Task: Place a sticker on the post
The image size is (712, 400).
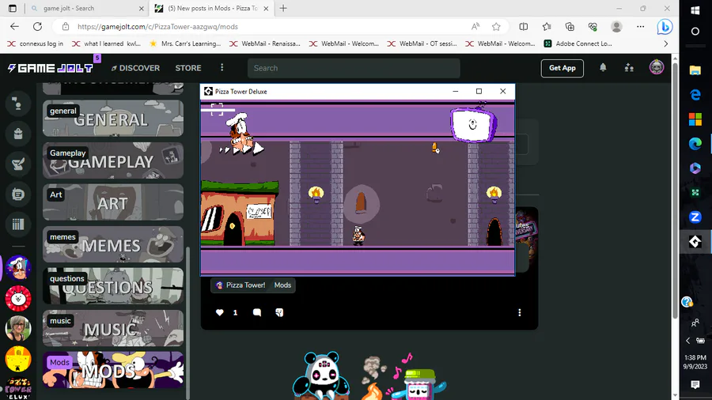Action: [279, 312]
